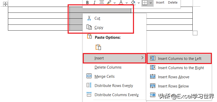Click the Insert Rows Below icon
This screenshot has height=102, width=217.
153,86
